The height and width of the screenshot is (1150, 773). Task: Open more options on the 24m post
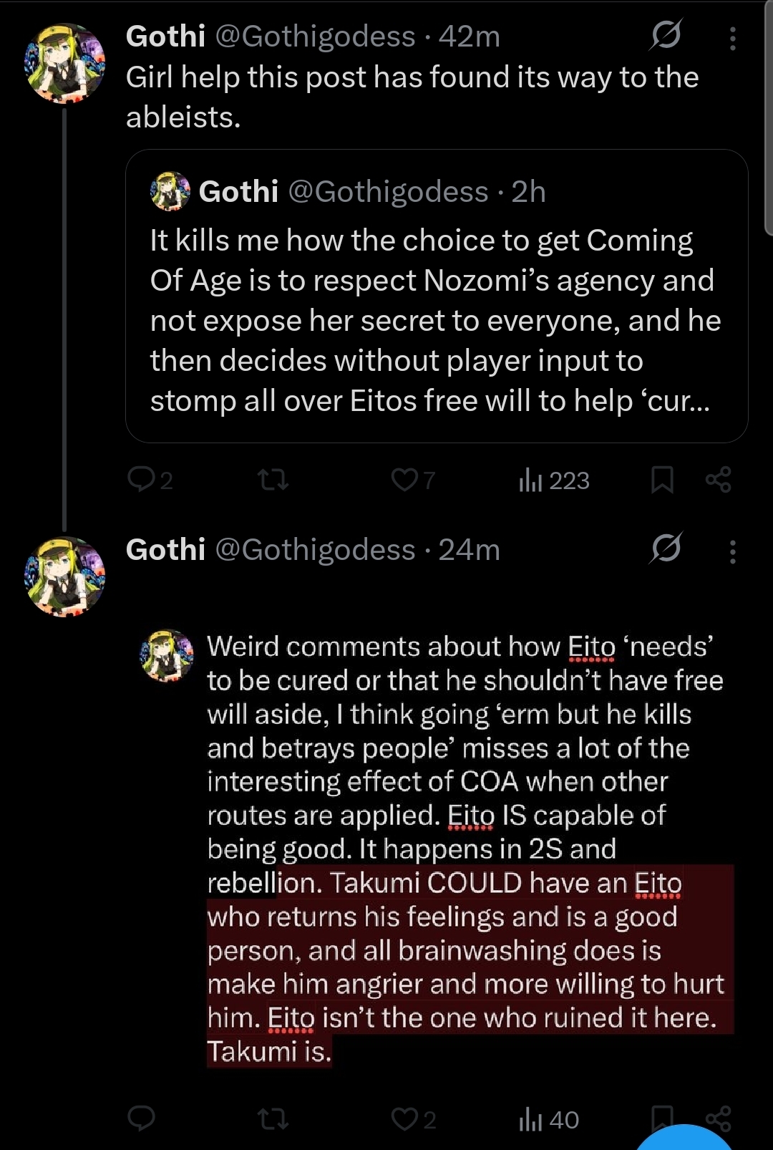732,552
